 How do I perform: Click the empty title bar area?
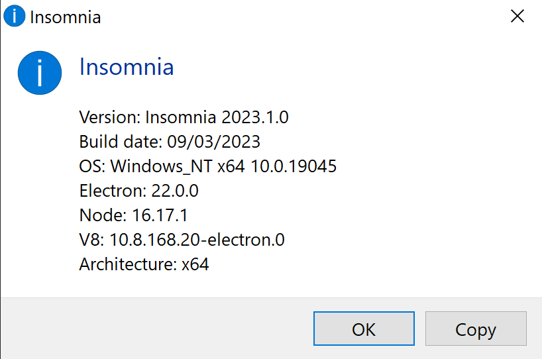[x=298, y=17]
